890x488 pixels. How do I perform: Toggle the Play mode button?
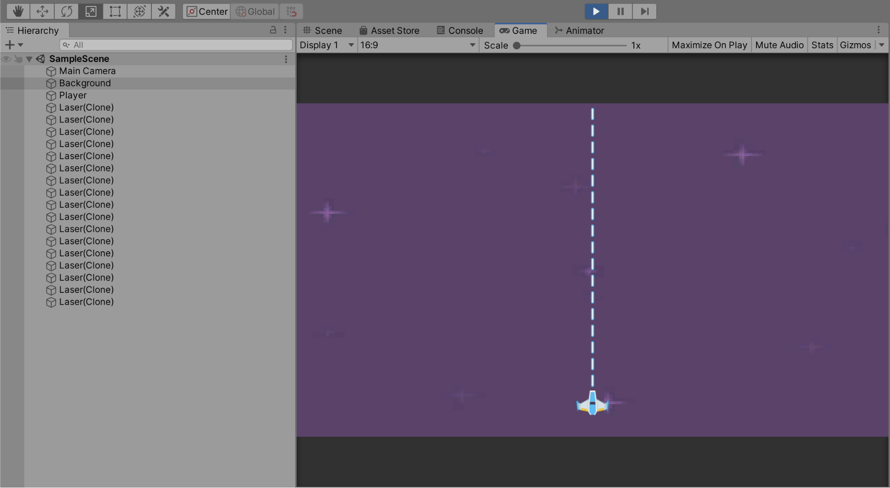point(596,11)
